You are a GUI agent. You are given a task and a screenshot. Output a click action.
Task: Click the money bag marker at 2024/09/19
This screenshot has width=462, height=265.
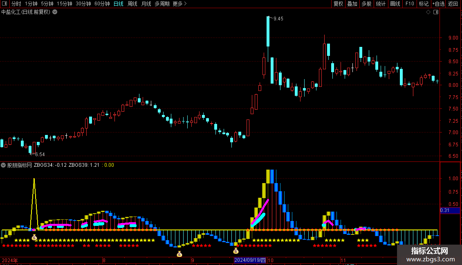pos(236,251)
